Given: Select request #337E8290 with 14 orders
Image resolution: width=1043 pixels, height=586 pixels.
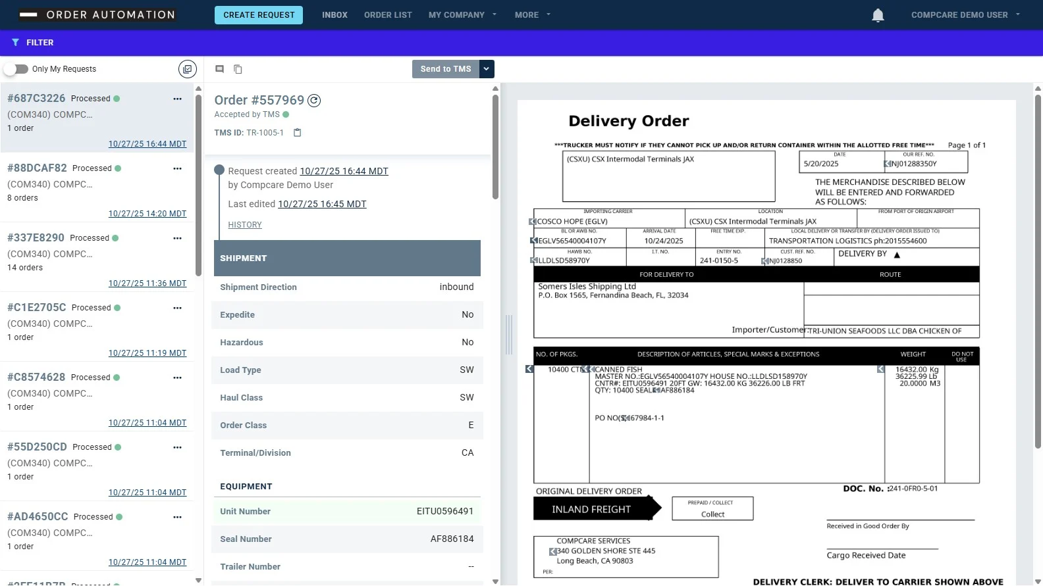Looking at the screenshot, I should (x=97, y=257).
